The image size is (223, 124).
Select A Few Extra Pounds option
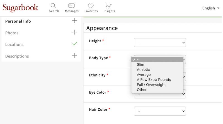[154, 80]
